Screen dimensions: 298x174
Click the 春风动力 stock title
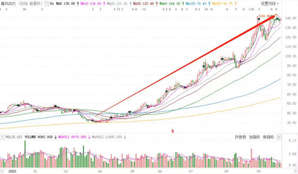pos(8,4)
